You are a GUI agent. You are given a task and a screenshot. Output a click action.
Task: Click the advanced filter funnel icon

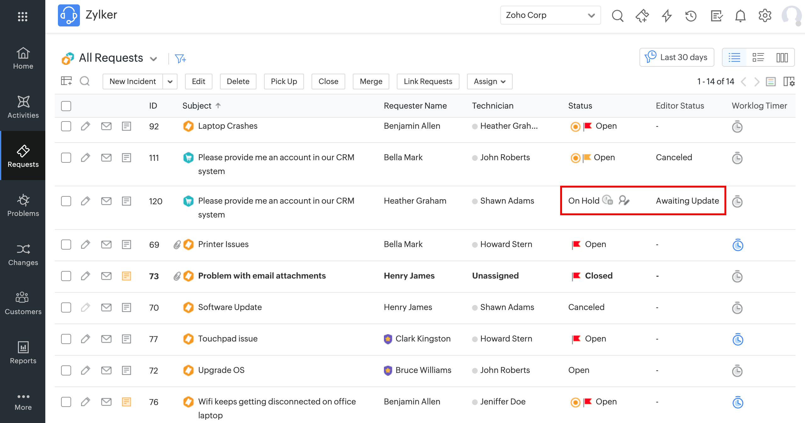coord(180,59)
